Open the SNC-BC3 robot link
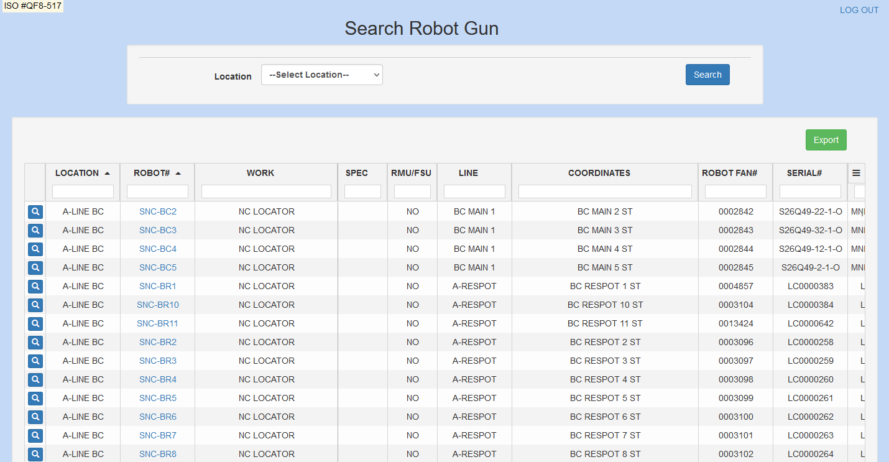 pos(158,230)
